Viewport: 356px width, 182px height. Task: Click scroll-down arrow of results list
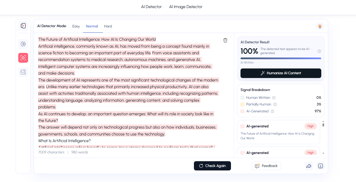click(x=323, y=153)
